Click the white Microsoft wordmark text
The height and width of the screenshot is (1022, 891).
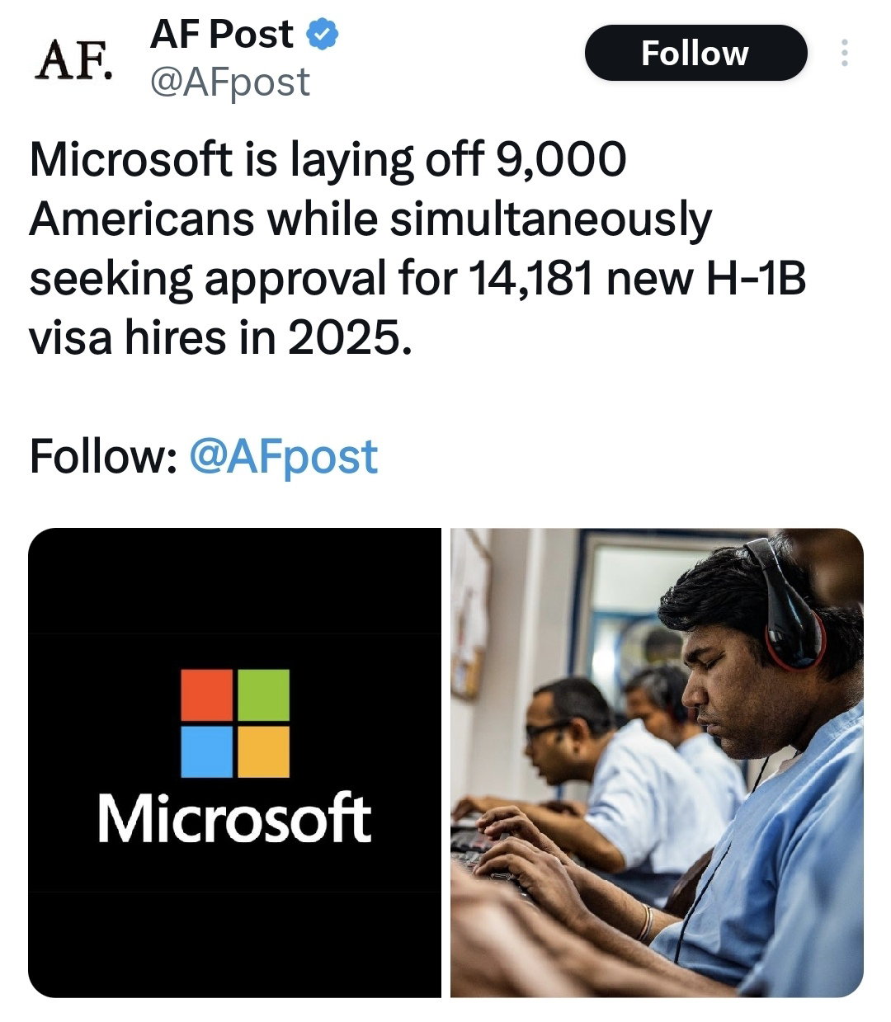tap(235, 817)
